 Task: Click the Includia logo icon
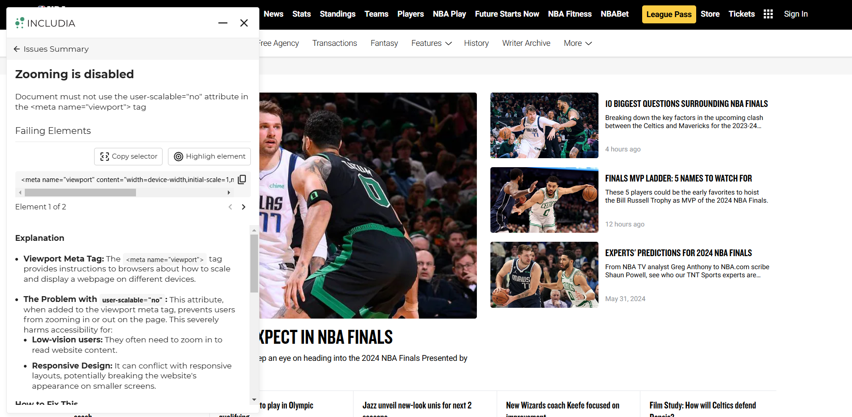tap(19, 23)
